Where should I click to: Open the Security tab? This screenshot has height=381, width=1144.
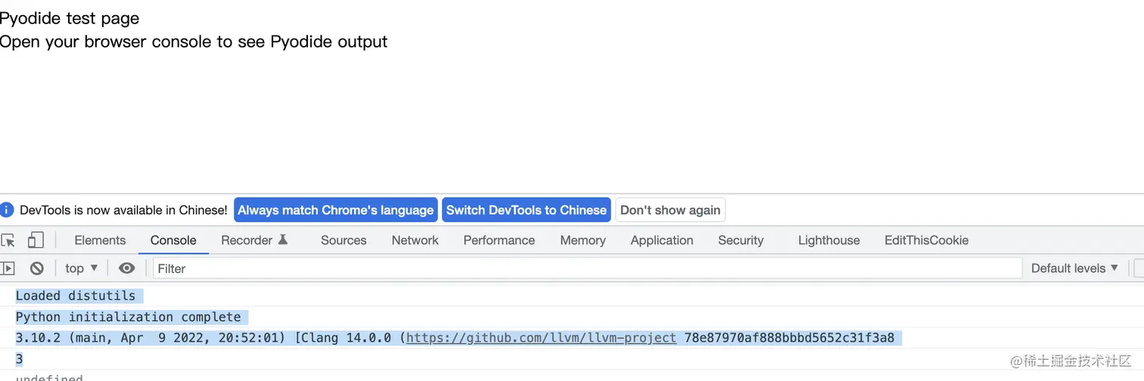(741, 240)
